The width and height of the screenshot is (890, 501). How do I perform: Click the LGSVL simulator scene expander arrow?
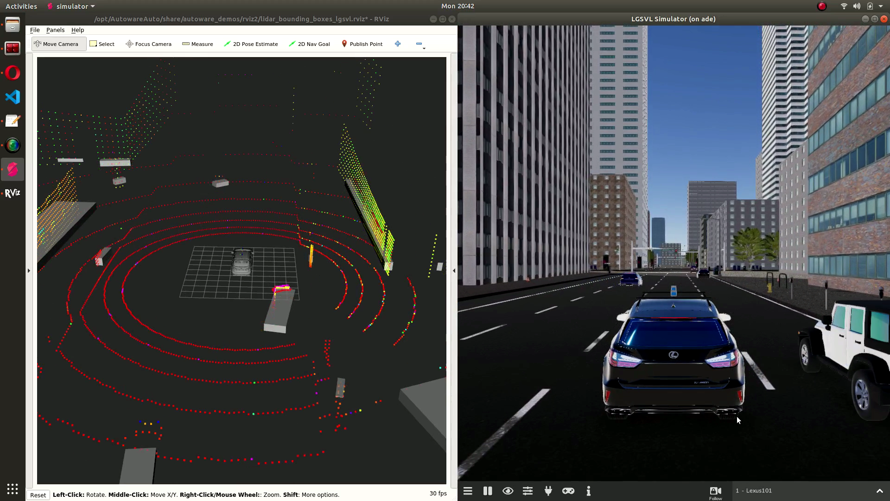879,490
